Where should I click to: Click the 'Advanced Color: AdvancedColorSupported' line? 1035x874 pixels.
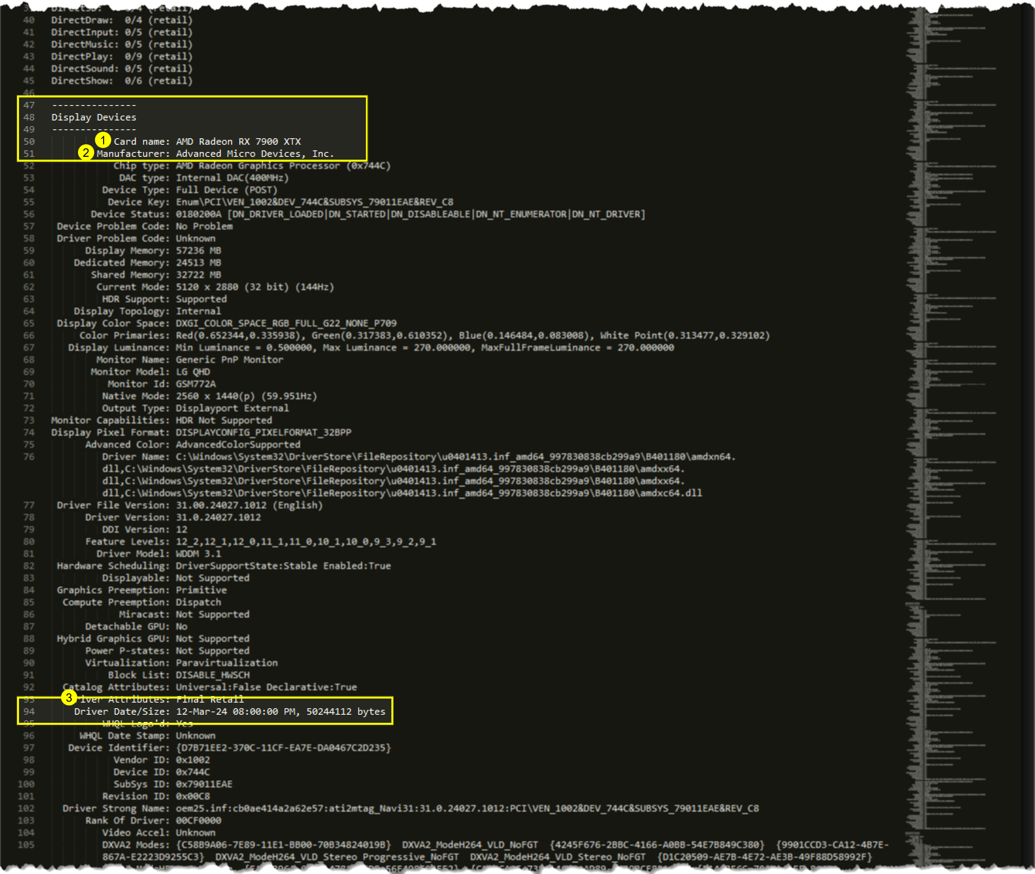point(193,445)
